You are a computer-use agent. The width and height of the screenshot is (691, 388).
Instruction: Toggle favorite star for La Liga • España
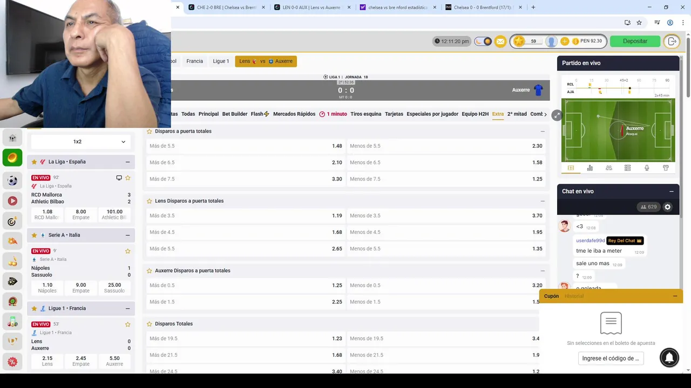tap(34, 162)
